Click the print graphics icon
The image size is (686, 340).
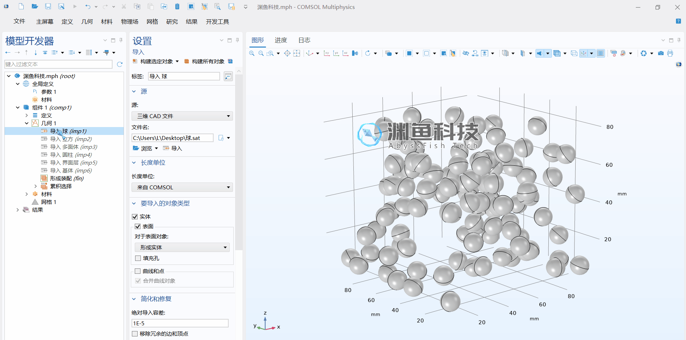tap(670, 53)
